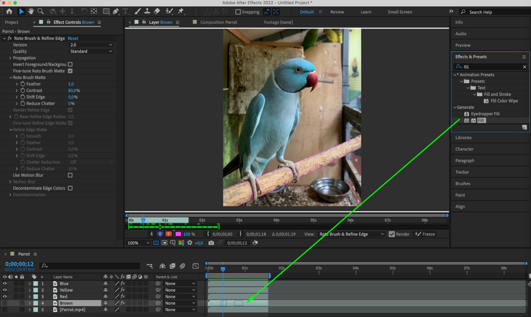Select the Puppet Pin tool
This screenshot has height=317, width=531.
(x=181, y=11)
